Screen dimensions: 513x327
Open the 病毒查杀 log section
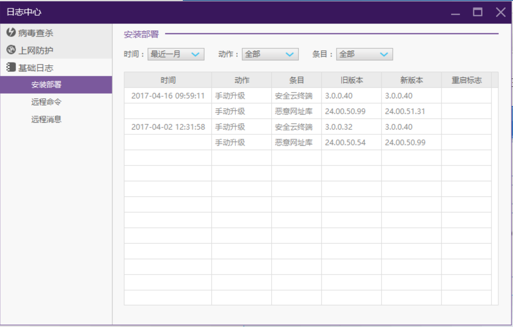pos(36,33)
